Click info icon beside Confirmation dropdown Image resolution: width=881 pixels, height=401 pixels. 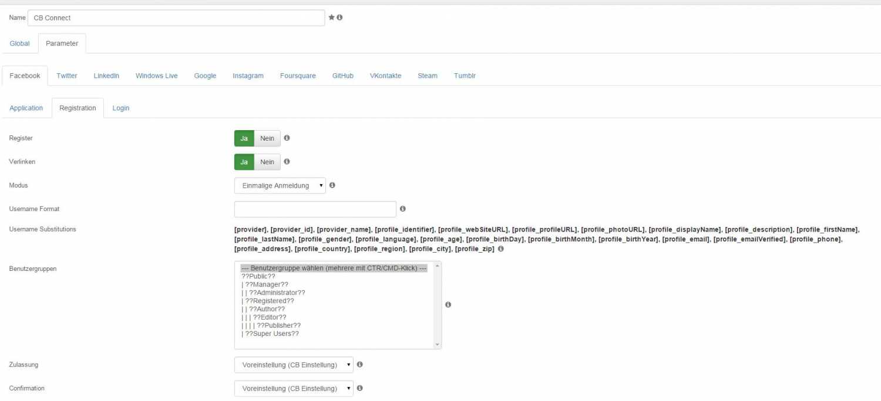click(360, 388)
